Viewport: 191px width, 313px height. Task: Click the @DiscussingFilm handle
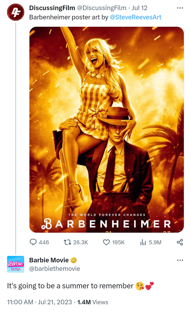(x=101, y=8)
